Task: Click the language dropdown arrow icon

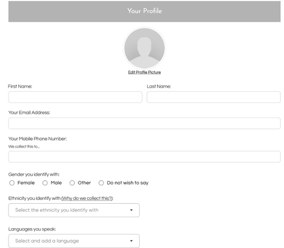Action: point(131,241)
